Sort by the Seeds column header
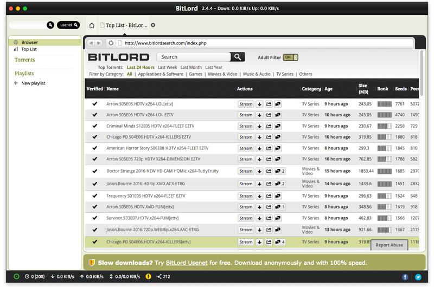Image resolution: width=434 pixels, height=287 pixels. (x=400, y=89)
